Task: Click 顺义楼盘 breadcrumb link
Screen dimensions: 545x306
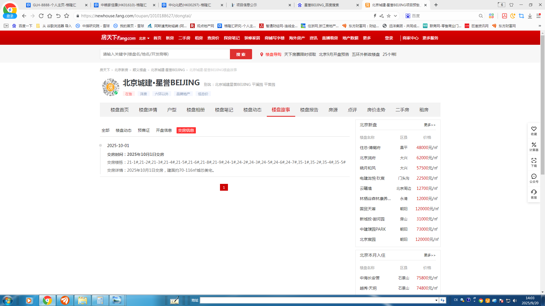Action: [x=139, y=70]
